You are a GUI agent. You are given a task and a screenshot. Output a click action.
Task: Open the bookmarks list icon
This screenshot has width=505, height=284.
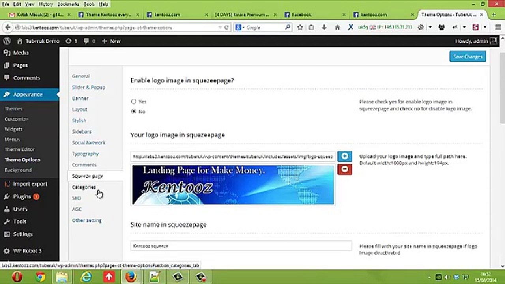pos(311,28)
